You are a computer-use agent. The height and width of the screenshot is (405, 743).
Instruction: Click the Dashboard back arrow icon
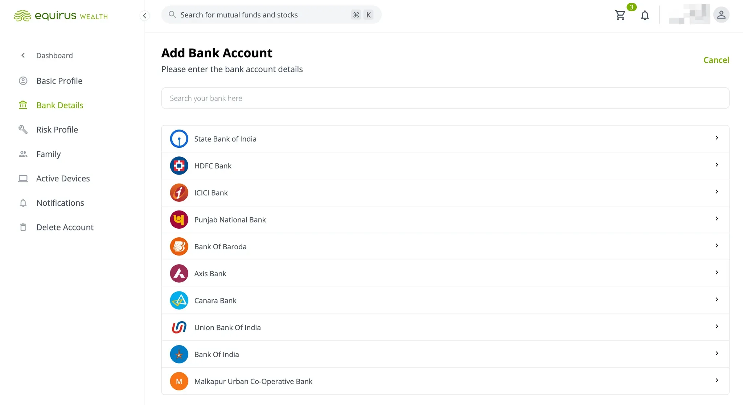tap(23, 55)
